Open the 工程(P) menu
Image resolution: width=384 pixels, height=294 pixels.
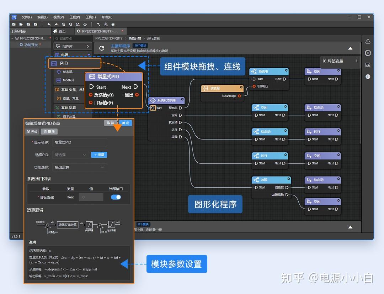75,17
